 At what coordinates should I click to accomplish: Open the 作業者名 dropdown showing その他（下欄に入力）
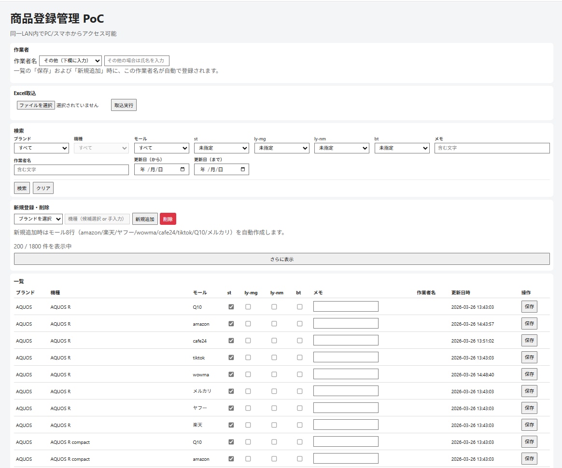tap(70, 60)
